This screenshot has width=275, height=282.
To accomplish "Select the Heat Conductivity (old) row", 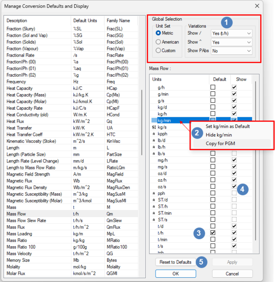I will pyautogui.click(x=71, y=115).
